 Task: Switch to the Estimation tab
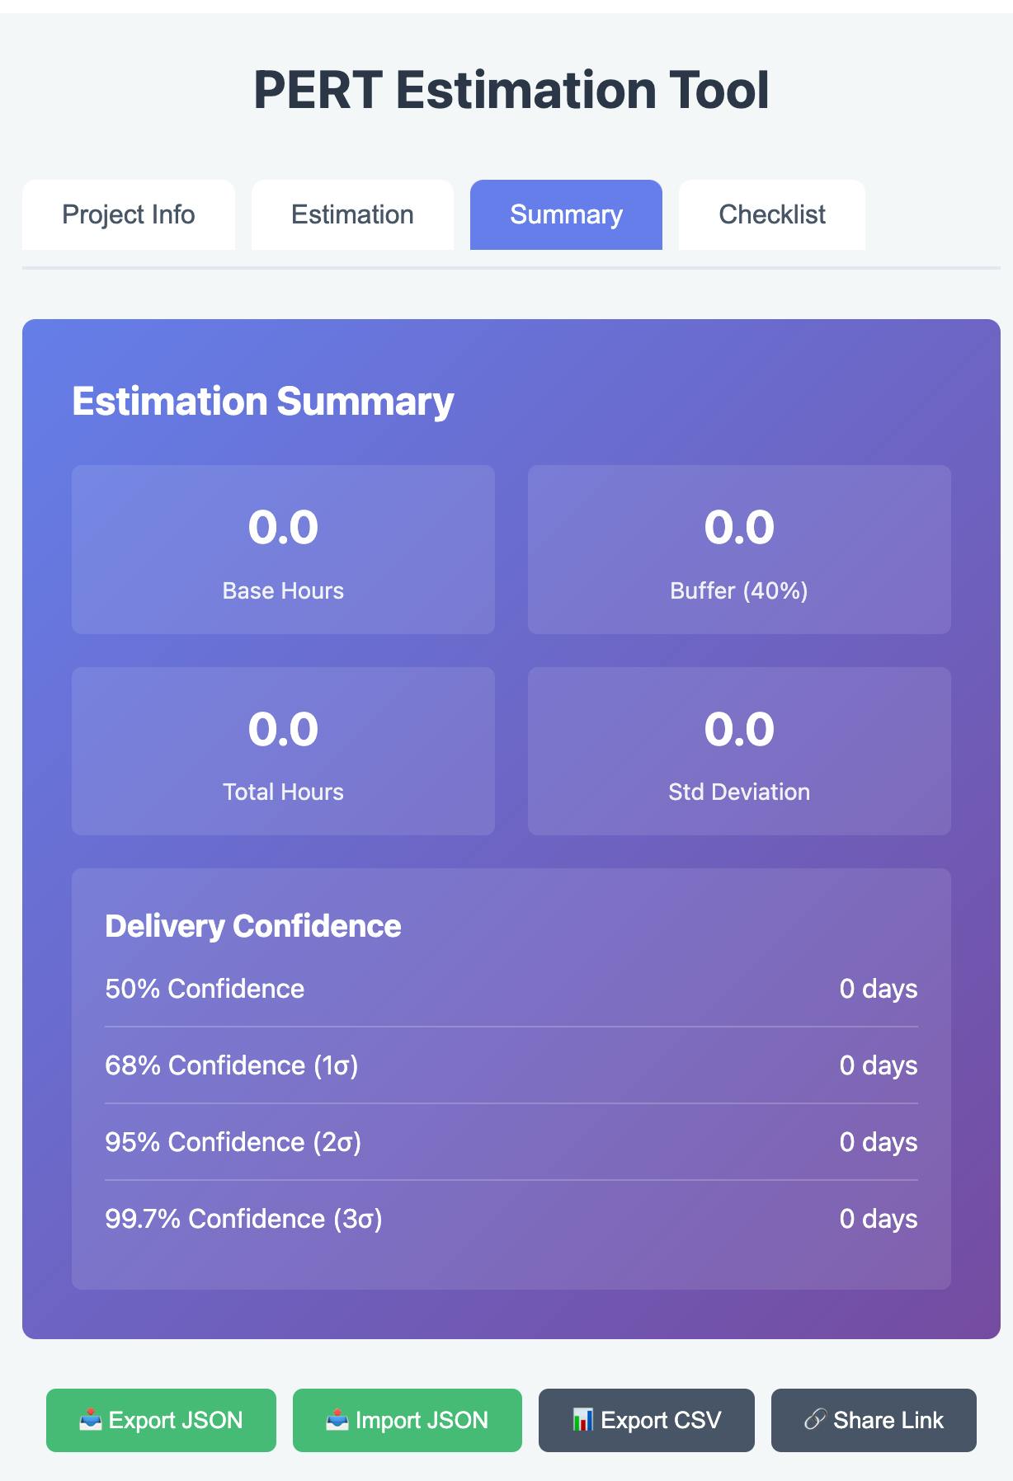pos(352,214)
